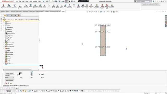The height and width of the screenshot is (94, 167).
Task: Click Model Break View tool
Action: (x=87, y=7)
